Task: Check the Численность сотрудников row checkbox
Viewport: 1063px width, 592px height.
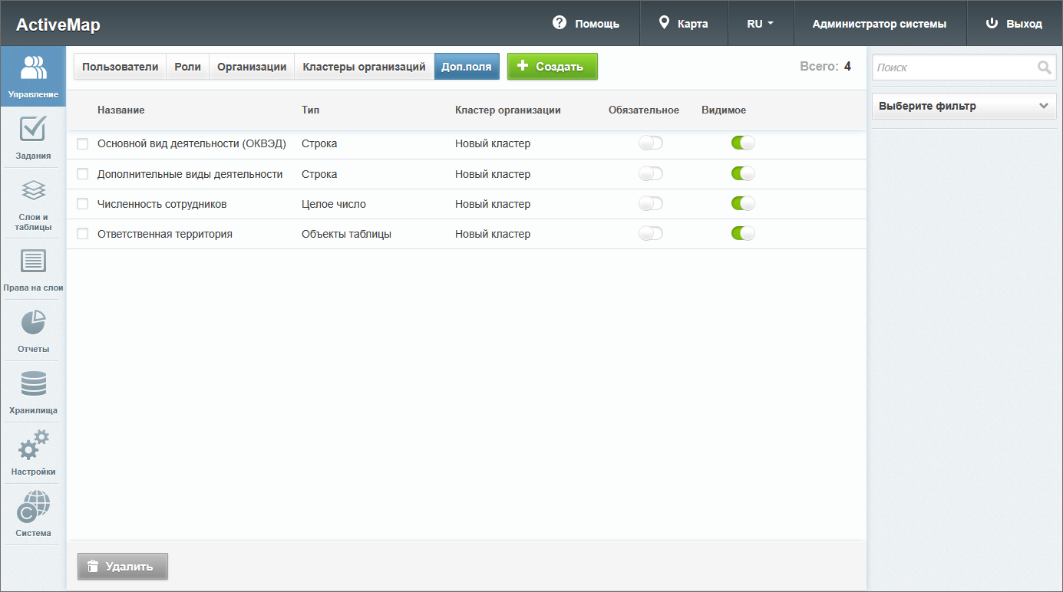Action: (83, 204)
